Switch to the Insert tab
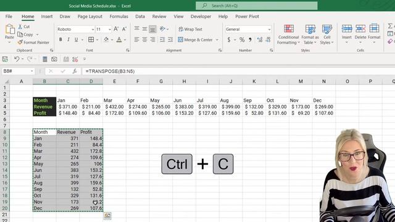The image size is (395, 222). 47,17
